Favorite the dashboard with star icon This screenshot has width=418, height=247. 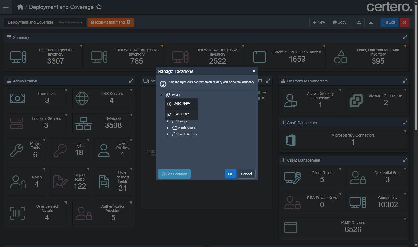pyautogui.click(x=99, y=7)
